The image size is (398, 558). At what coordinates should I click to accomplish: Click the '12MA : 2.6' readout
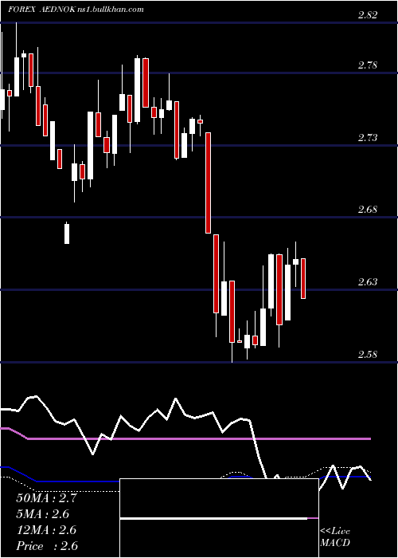click(46, 530)
